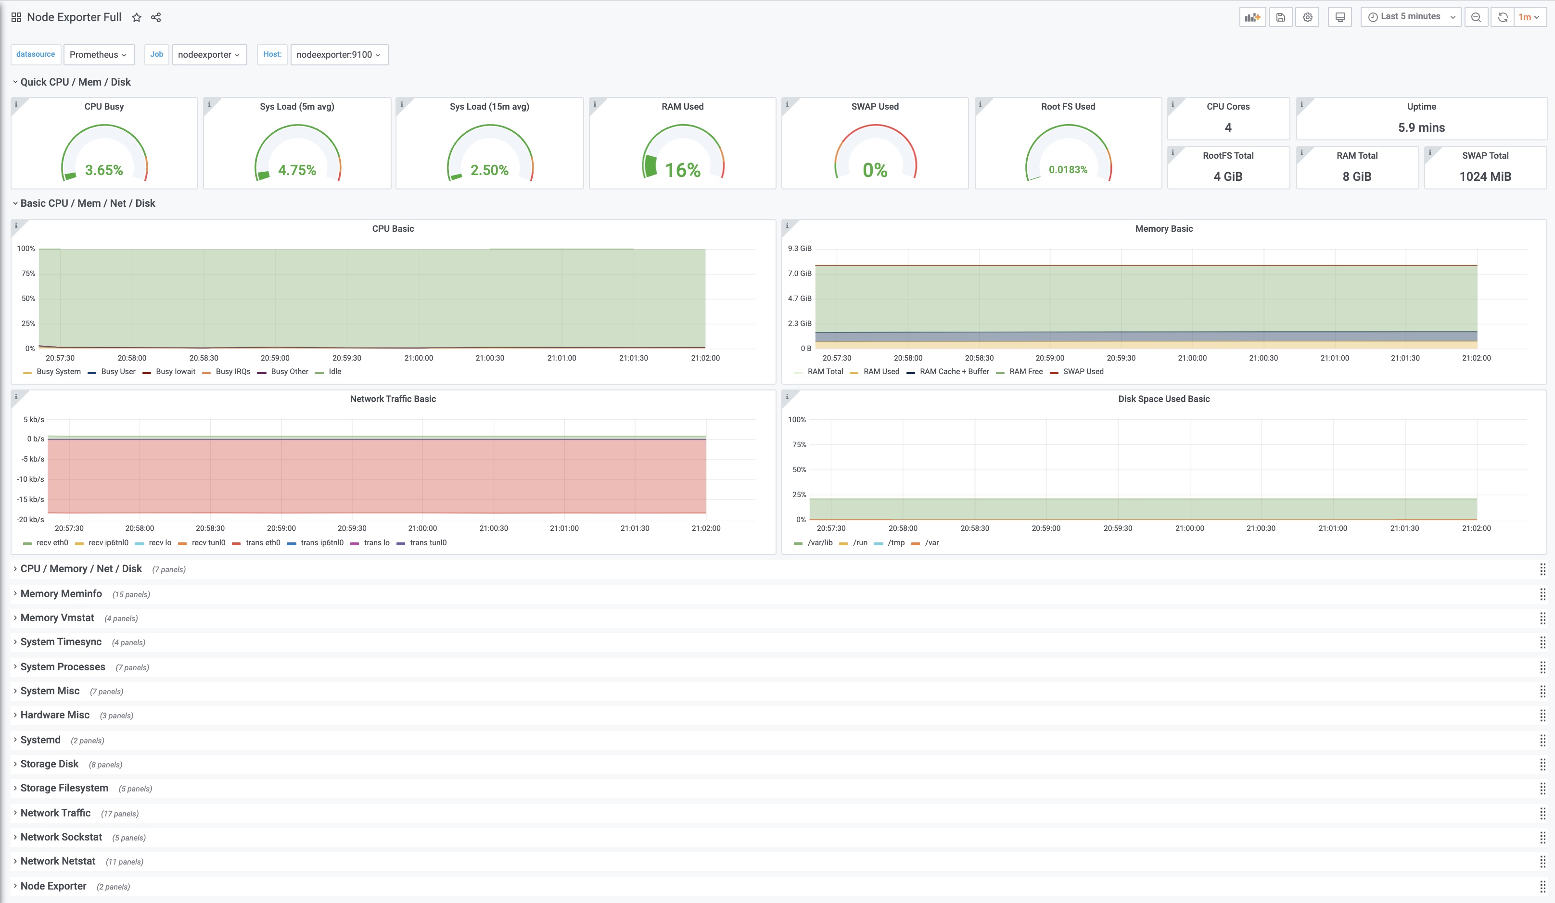1555x903 pixels.
Task: Toggle RAM Free series in Memory legend
Action: click(1026, 372)
